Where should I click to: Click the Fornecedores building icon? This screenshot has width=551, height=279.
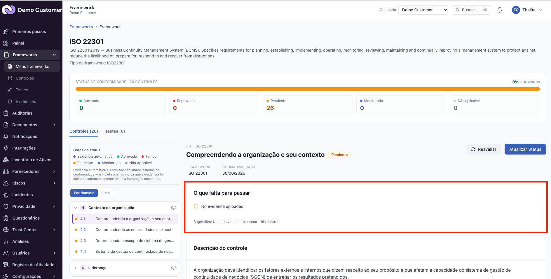(x=6, y=171)
